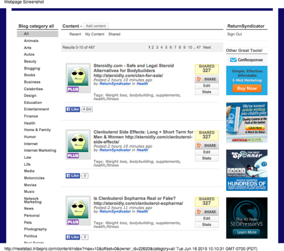The width and height of the screenshot is (284, 251).
Task: Click the PLUS badge on the Steroidly.com Safe and Legal post
Action: (73, 89)
